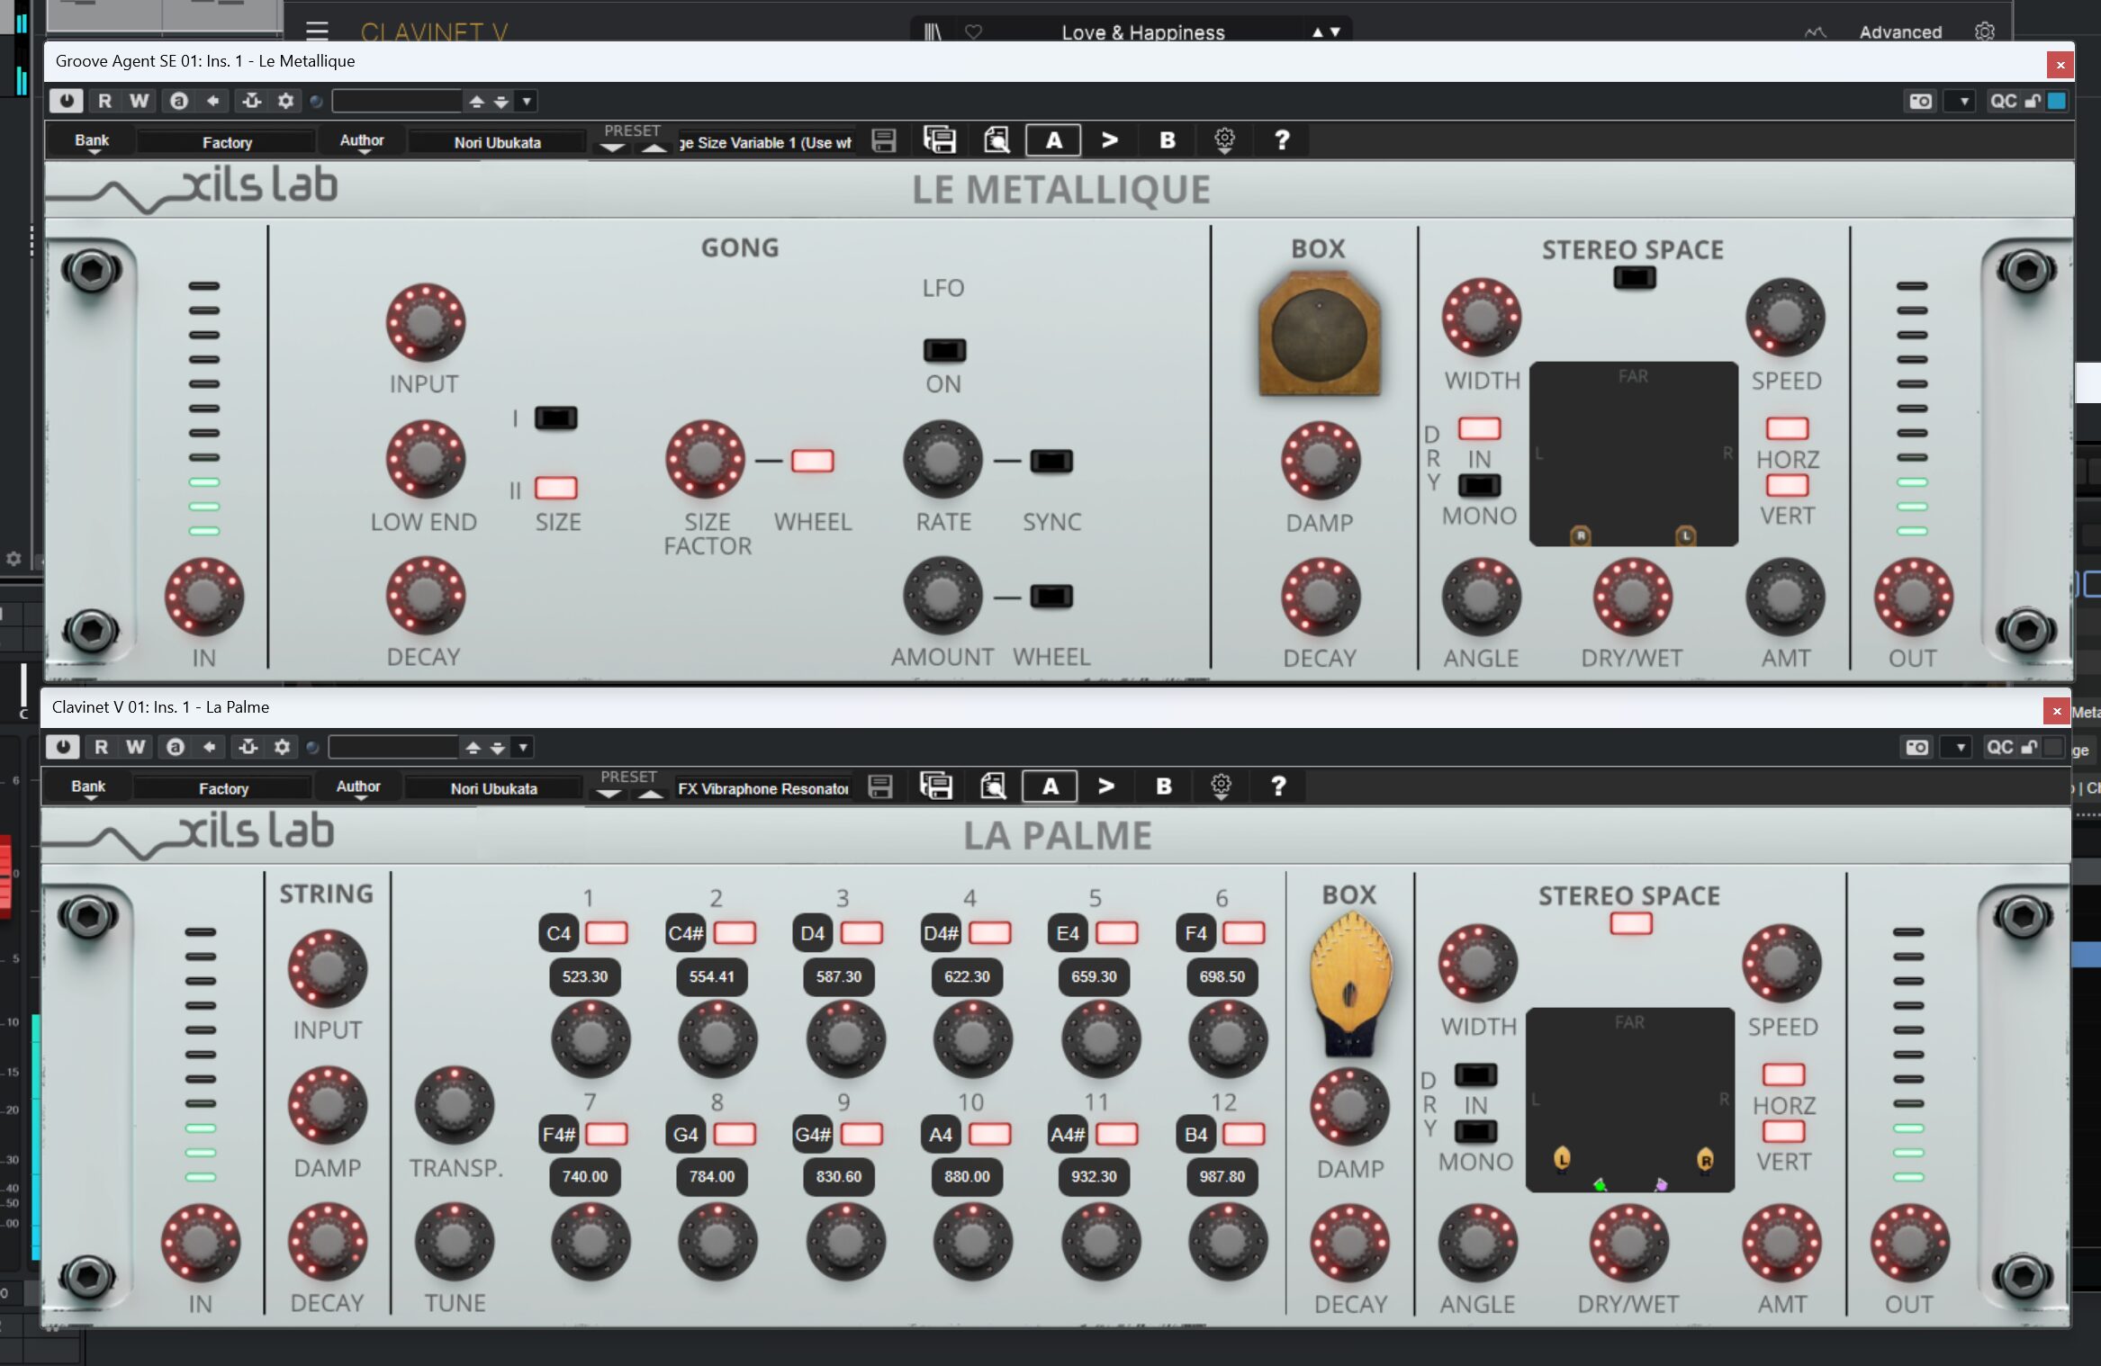
Task: Enable Write automation in Le Metallique window
Action: (x=139, y=101)
